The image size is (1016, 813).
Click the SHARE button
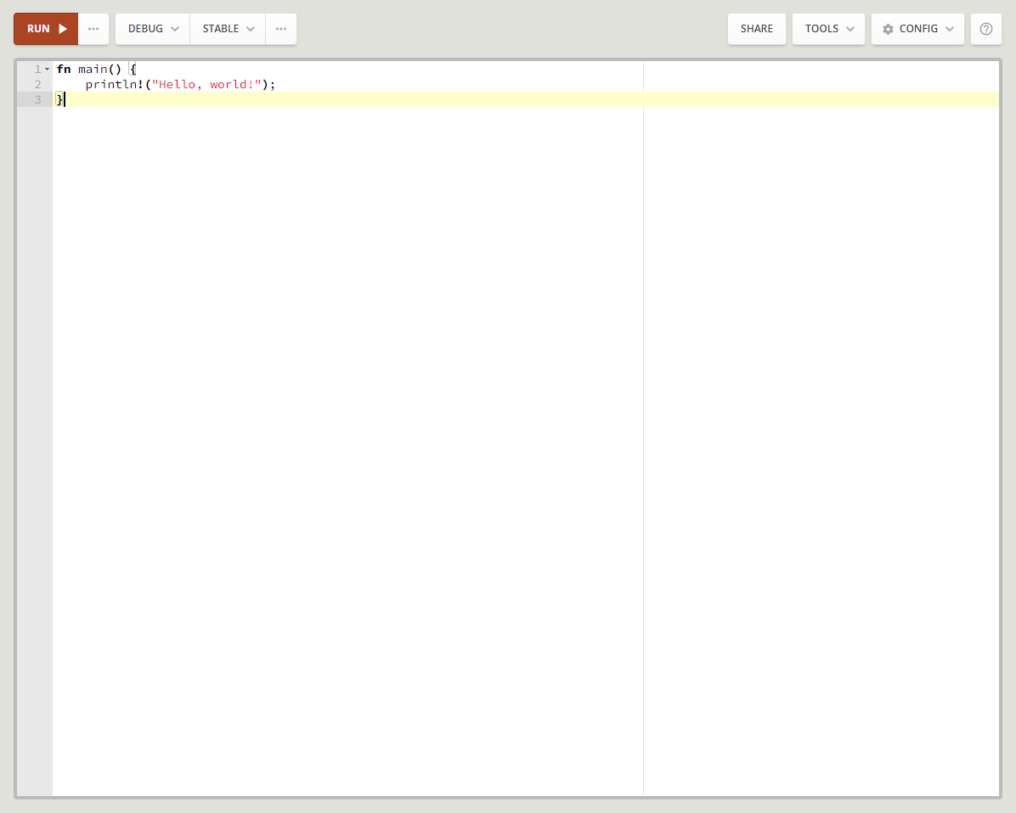(756, 29)
